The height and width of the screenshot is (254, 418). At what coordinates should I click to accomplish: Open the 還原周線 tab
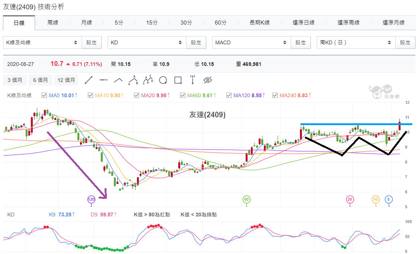click(x=348, y=23)
